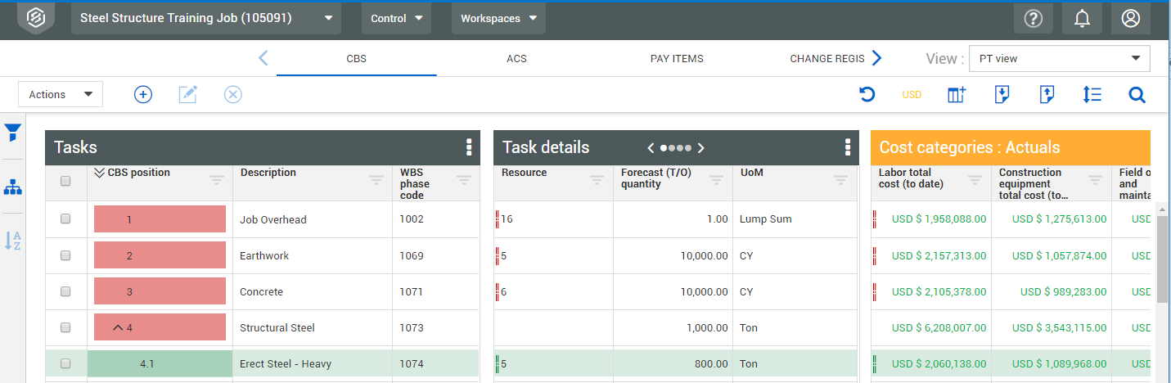Click the blue filter funnel icon
1171x383 pixels.
click(12, 133)
